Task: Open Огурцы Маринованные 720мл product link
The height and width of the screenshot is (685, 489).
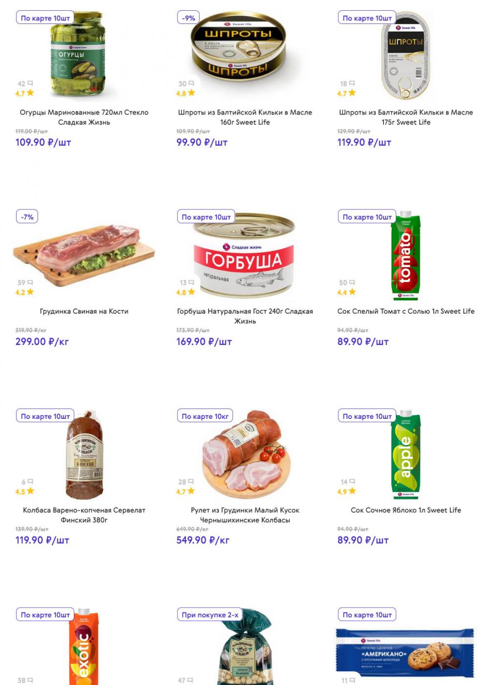Action: (x=84, y=117)
